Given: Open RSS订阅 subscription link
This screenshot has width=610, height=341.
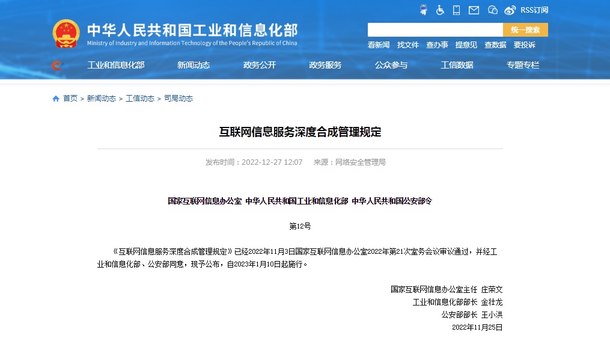Looking at the screenshot, I should click(x=534, y=10).
